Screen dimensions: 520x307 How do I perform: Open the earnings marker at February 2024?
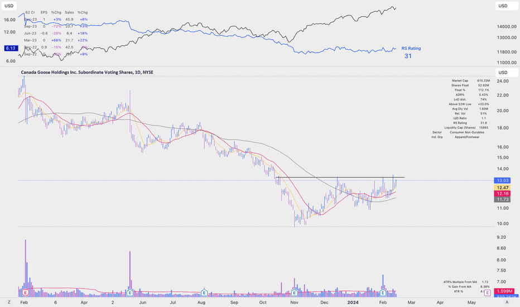[x=383, y=292]
